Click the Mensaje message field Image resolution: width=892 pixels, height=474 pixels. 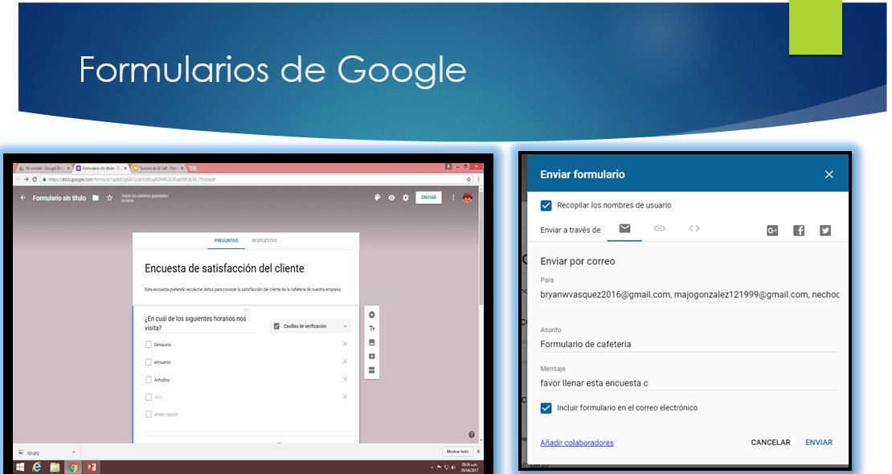(689, 383)
